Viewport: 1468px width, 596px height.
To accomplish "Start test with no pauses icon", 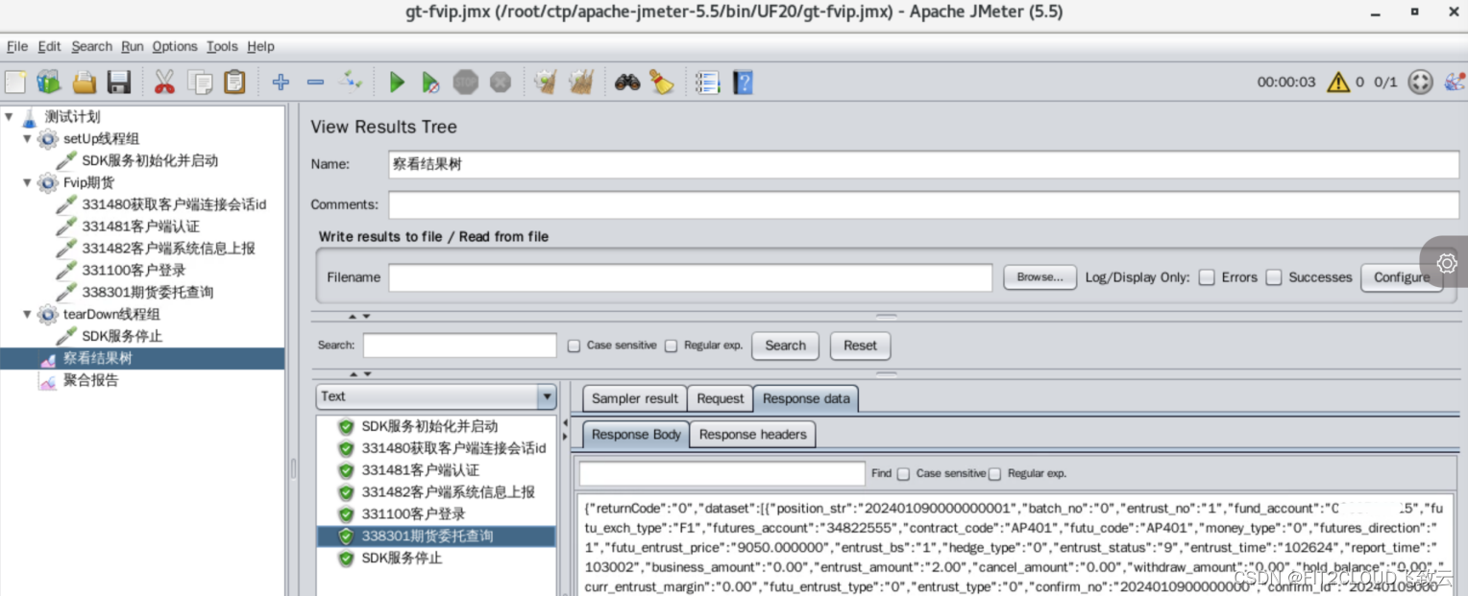I will (x=430, y=83).
